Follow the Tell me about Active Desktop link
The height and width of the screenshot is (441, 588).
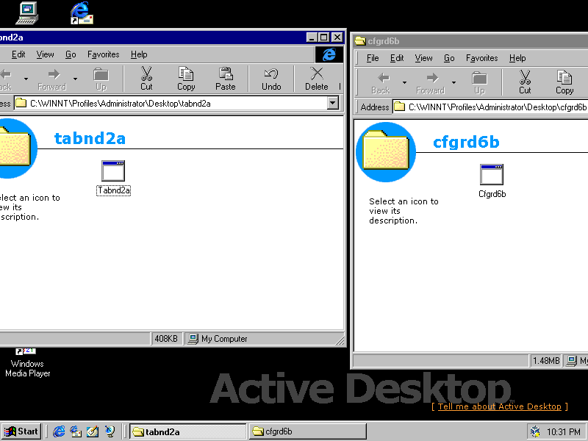[x=500, y=406]
